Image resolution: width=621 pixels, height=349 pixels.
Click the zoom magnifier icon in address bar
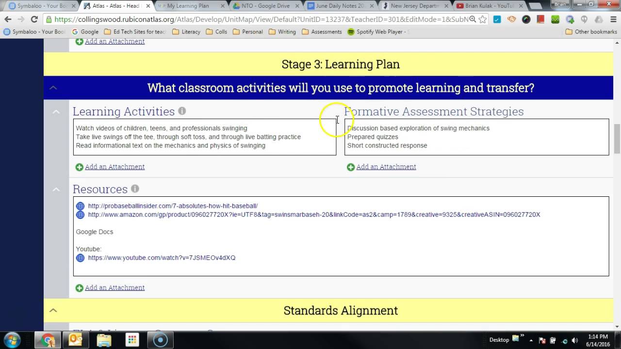tap(473, 19)
